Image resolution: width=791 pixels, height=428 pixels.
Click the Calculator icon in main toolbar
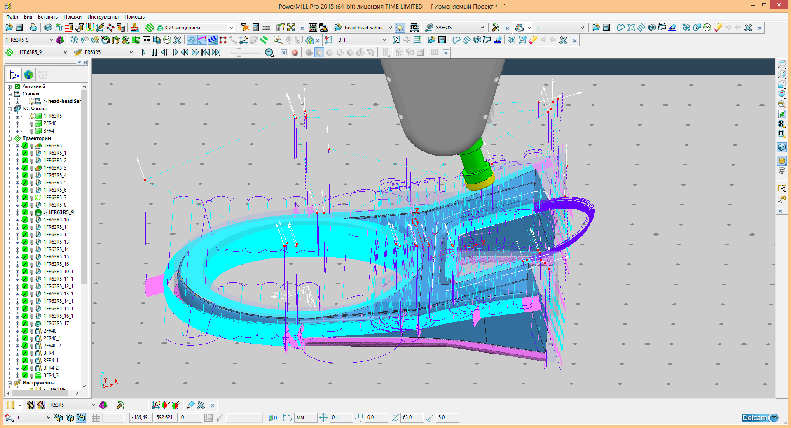click(256, 28)
